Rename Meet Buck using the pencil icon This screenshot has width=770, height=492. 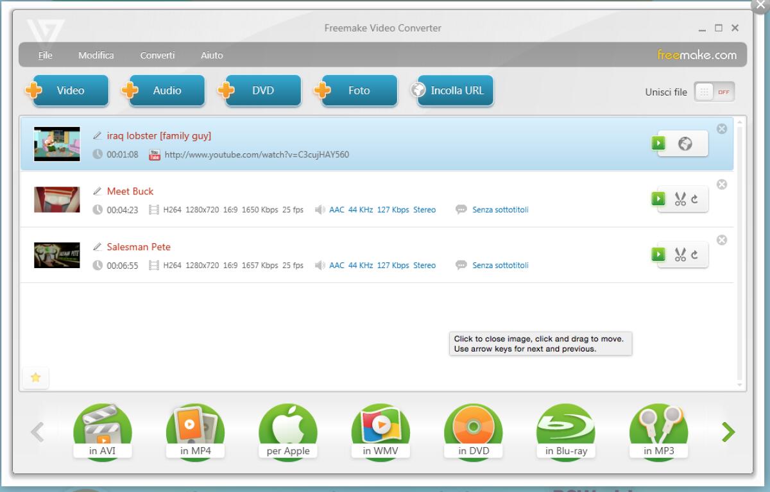click(98, 191)
